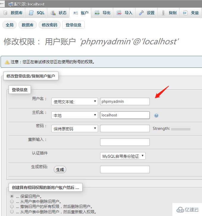
Task: Select the 修改密码 sub-tab
Action: click(x=50, y=25)
